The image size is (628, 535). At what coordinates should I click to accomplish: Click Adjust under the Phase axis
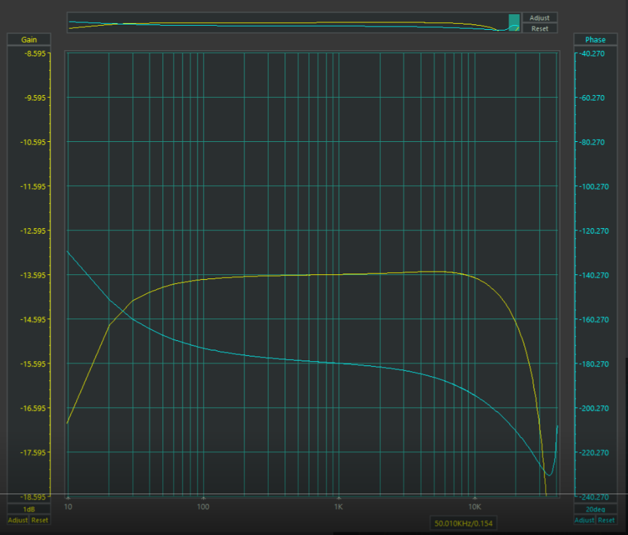585,520
